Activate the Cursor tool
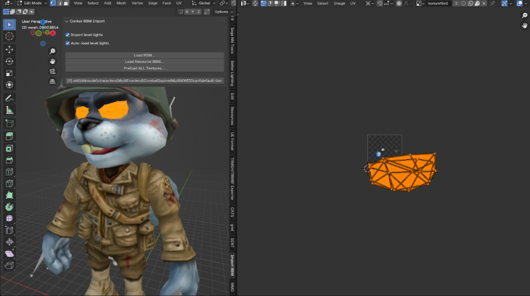The width and height of the screenshot is (530, 296). click(x=9, y=36)
